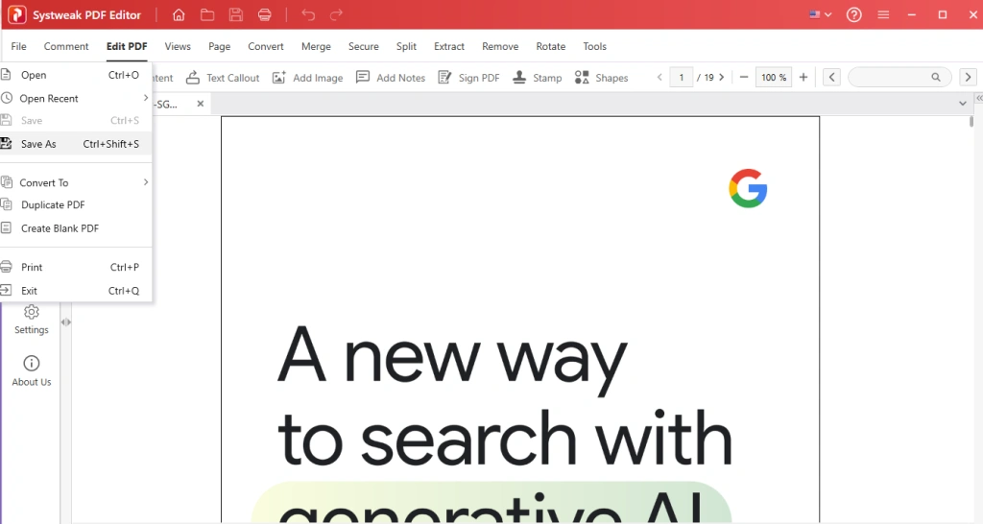Open the Add Notes tool
The image size is (983, 524).
[391, 78]
